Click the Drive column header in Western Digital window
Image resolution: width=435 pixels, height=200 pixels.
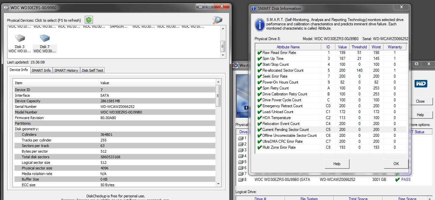[x=243, y=132]
